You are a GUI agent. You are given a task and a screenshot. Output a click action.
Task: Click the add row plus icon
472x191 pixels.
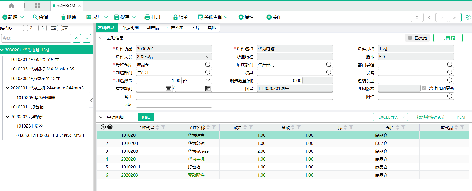103,127
